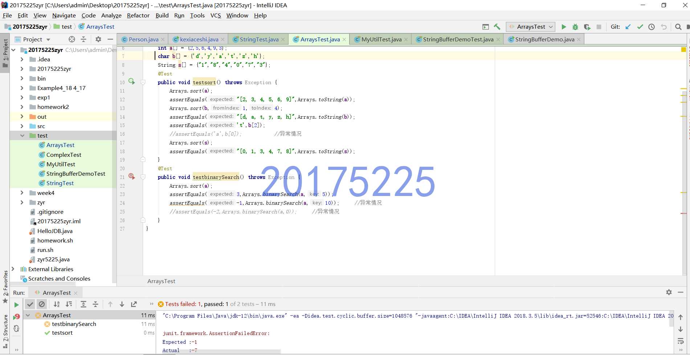Open the ArraysTest run configuration dropdown
Viewport: 690px width, 355px height.
coord(530,27)
